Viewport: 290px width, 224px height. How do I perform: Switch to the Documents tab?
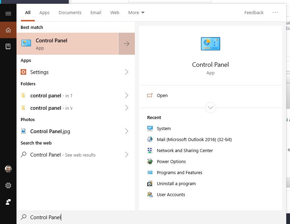[70, 13]
